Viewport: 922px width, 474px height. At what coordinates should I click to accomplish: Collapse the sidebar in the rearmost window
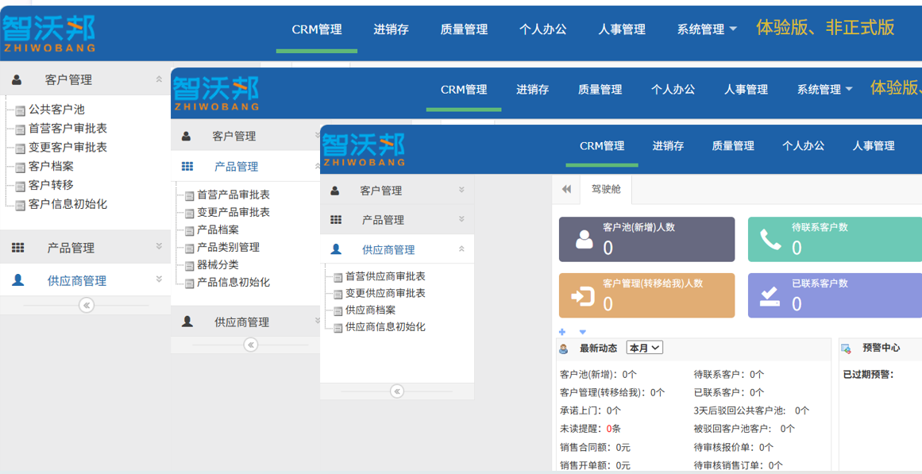[87, 305]
